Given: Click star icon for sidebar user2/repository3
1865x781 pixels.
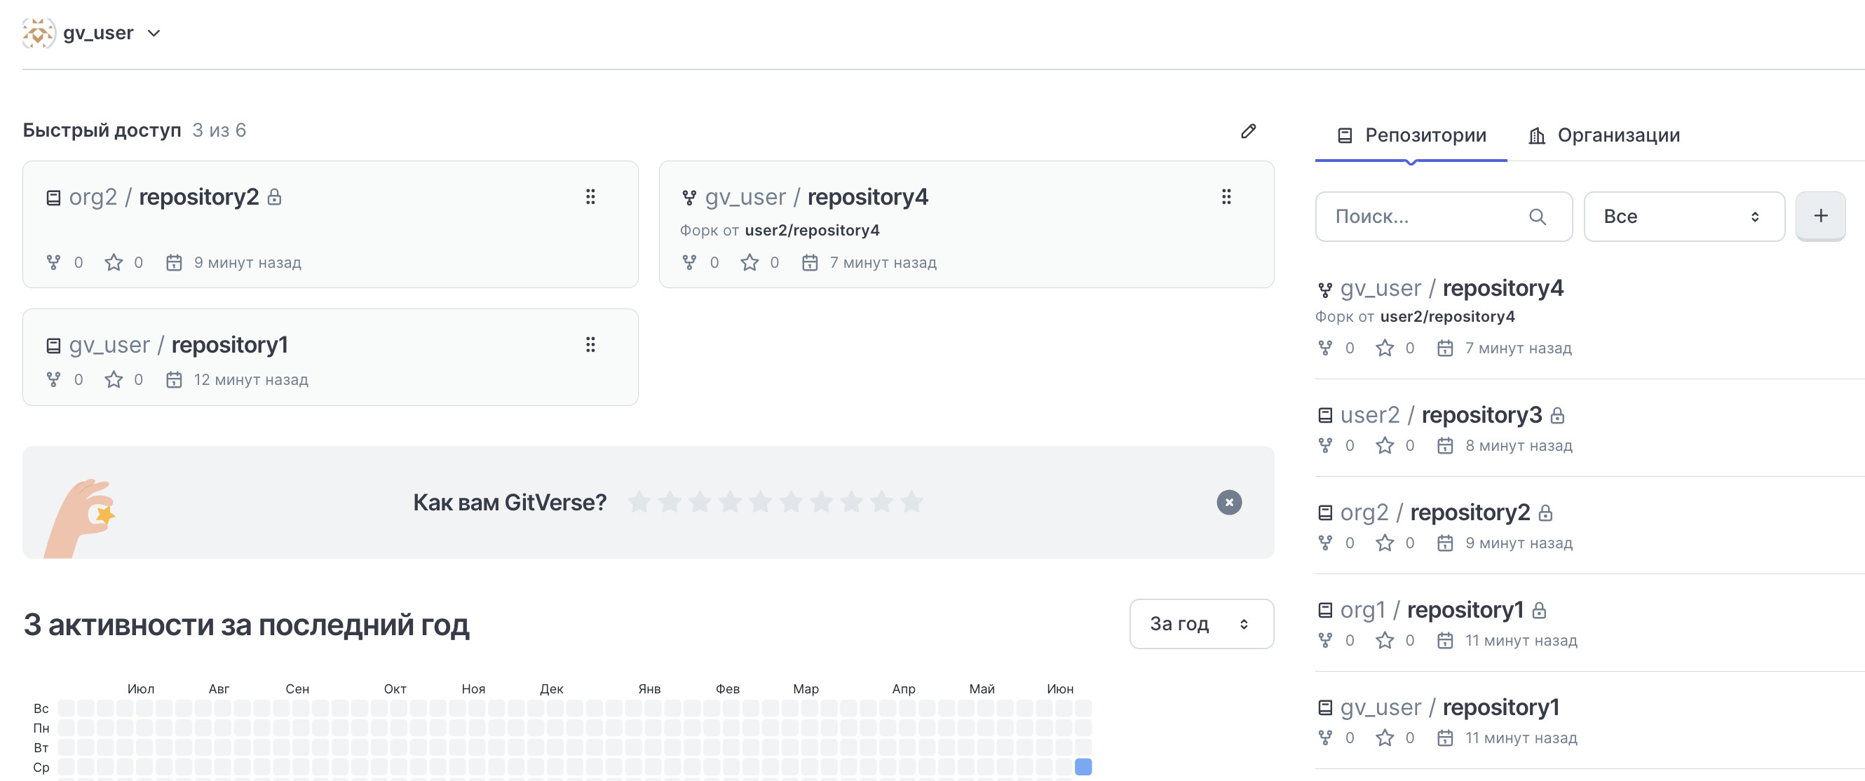Looking at the screenshot, I should click(x=1385, y=446).
